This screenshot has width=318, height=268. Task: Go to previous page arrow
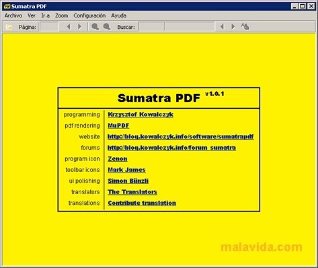(x=69, y=27)
